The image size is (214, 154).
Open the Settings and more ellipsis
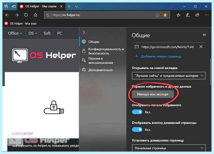pos(207,15)
